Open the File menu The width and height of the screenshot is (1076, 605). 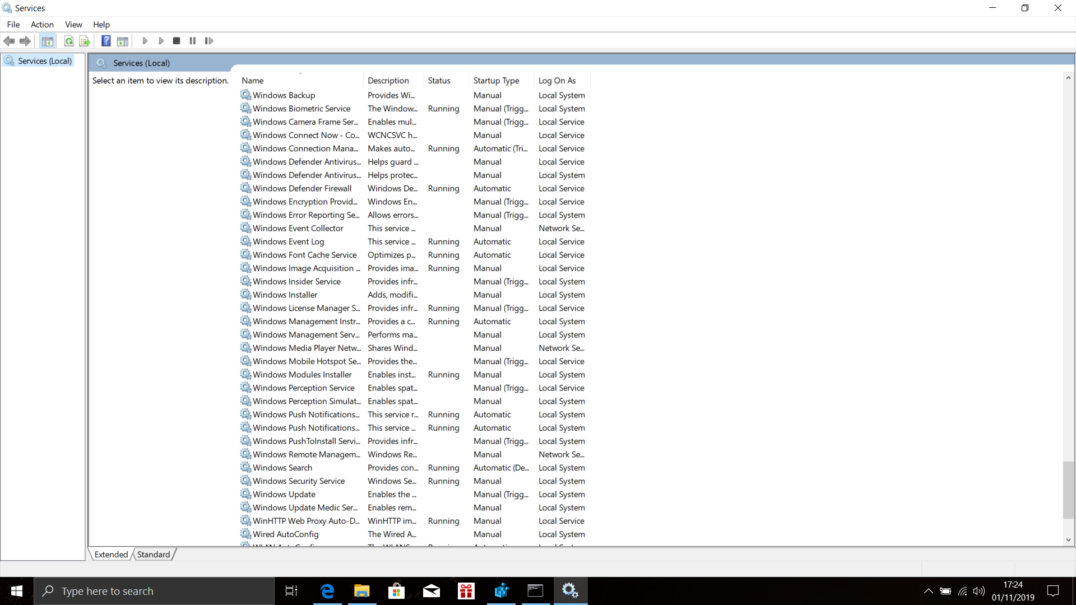point(13,25)
